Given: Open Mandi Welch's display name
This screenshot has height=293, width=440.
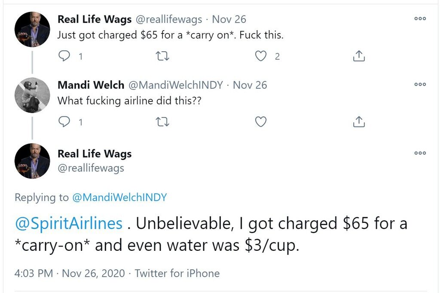Looking at the screenshot, I should (x=91, y=85).
